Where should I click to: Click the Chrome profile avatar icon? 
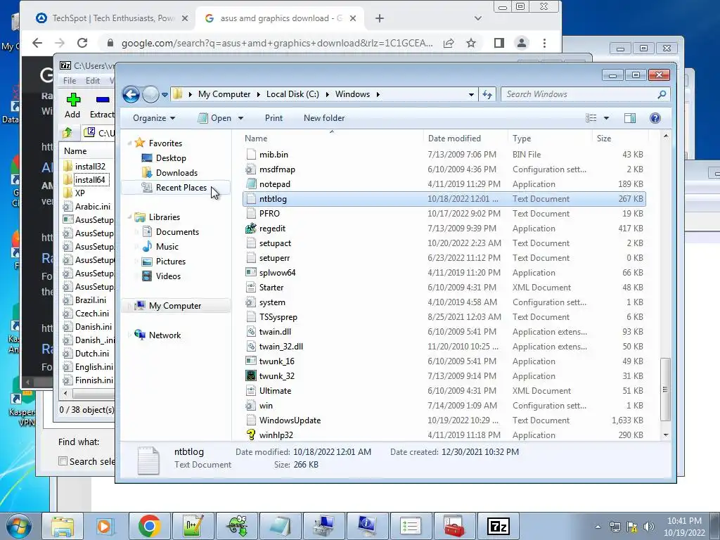point(521,43)
